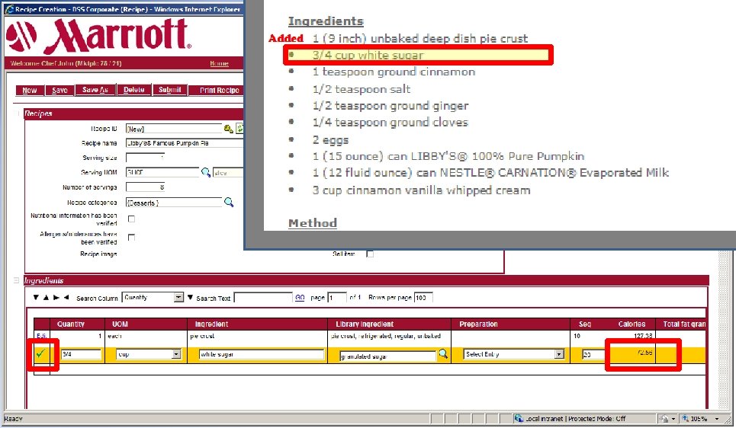Image resolution: width=736 pixels, height=428 pixels.
Task: Click the Local intranet zone icon in status bar
Action: pos(518,418)
